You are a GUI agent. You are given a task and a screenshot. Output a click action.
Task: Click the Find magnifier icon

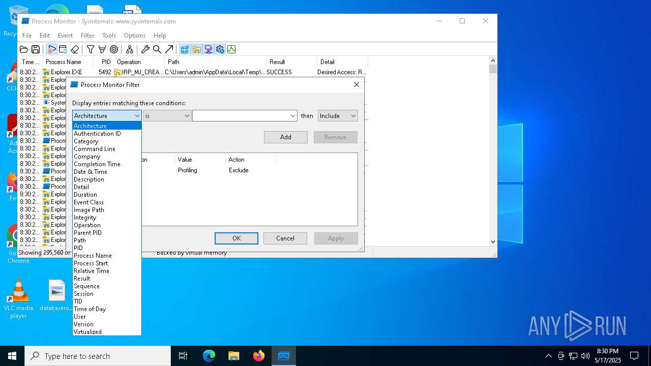coord(157,49)
